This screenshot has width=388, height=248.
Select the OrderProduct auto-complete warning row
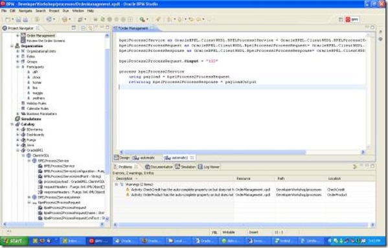(x=244, y=195)
